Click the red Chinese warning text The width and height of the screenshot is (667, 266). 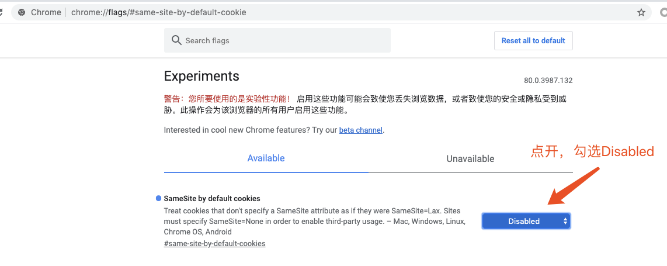(x=228, y=99)
